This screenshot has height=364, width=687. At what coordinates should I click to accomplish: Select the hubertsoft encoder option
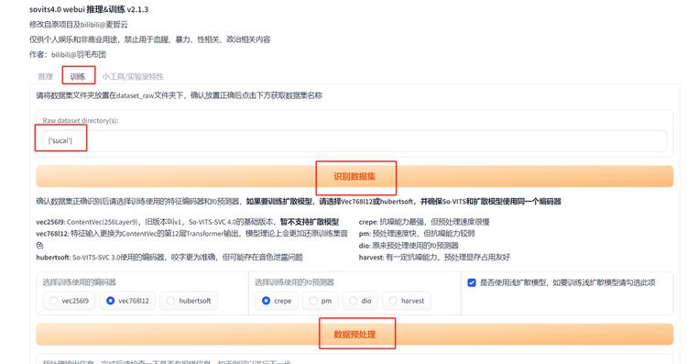coord(189,301)
